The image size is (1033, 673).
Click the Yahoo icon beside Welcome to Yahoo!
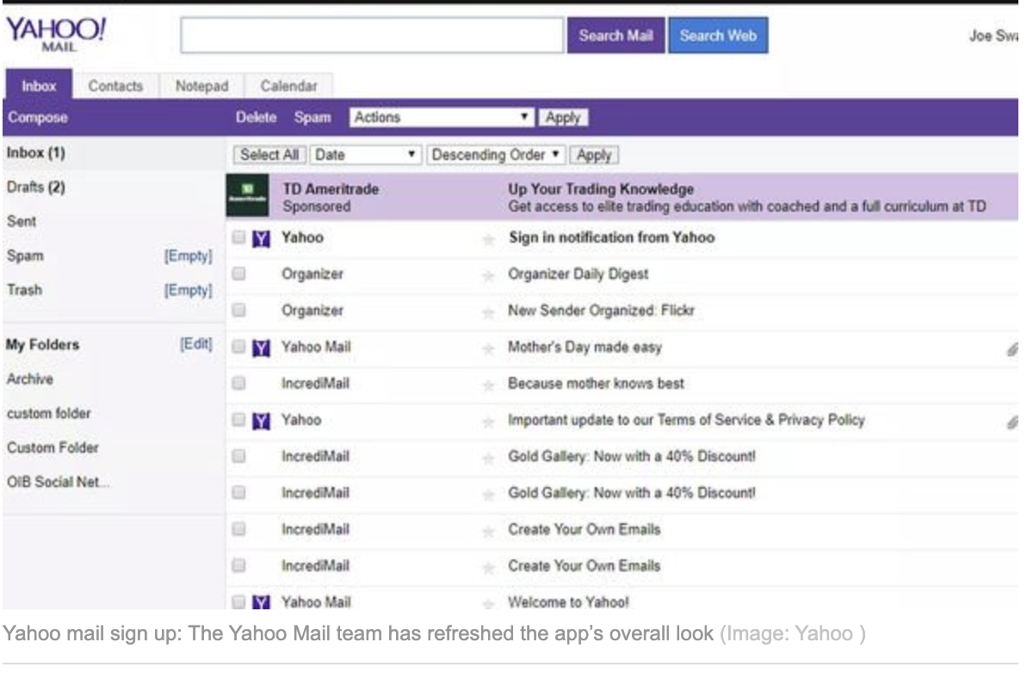tap(261, 603)
